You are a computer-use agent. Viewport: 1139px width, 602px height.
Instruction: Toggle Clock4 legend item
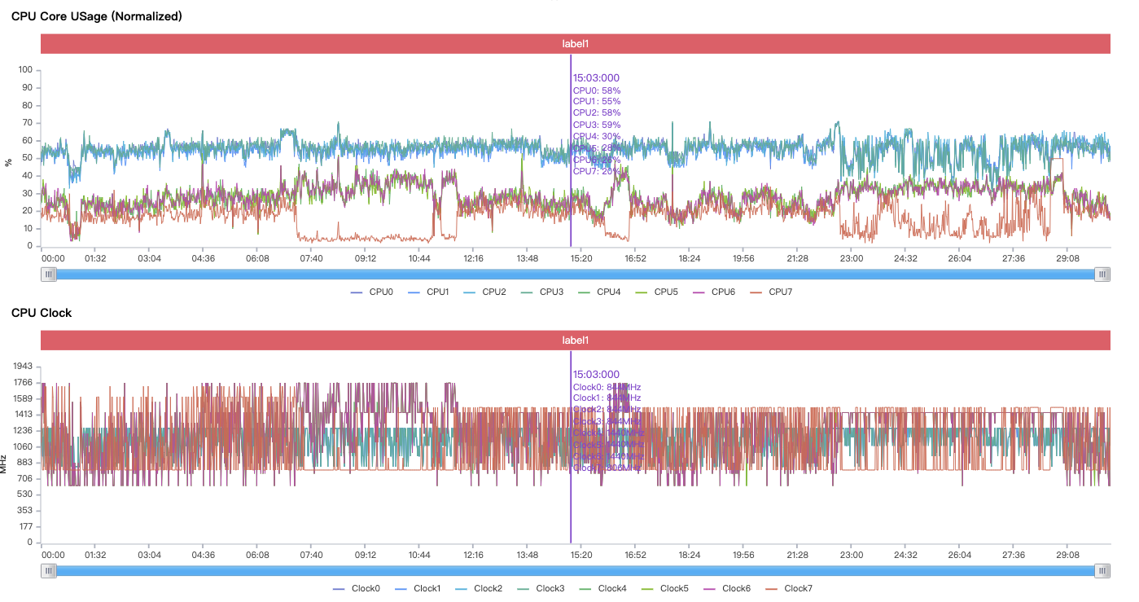(x=602, y=588)
